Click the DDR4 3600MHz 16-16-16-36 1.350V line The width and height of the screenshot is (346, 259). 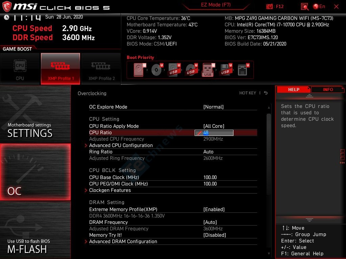pos(127,216)
